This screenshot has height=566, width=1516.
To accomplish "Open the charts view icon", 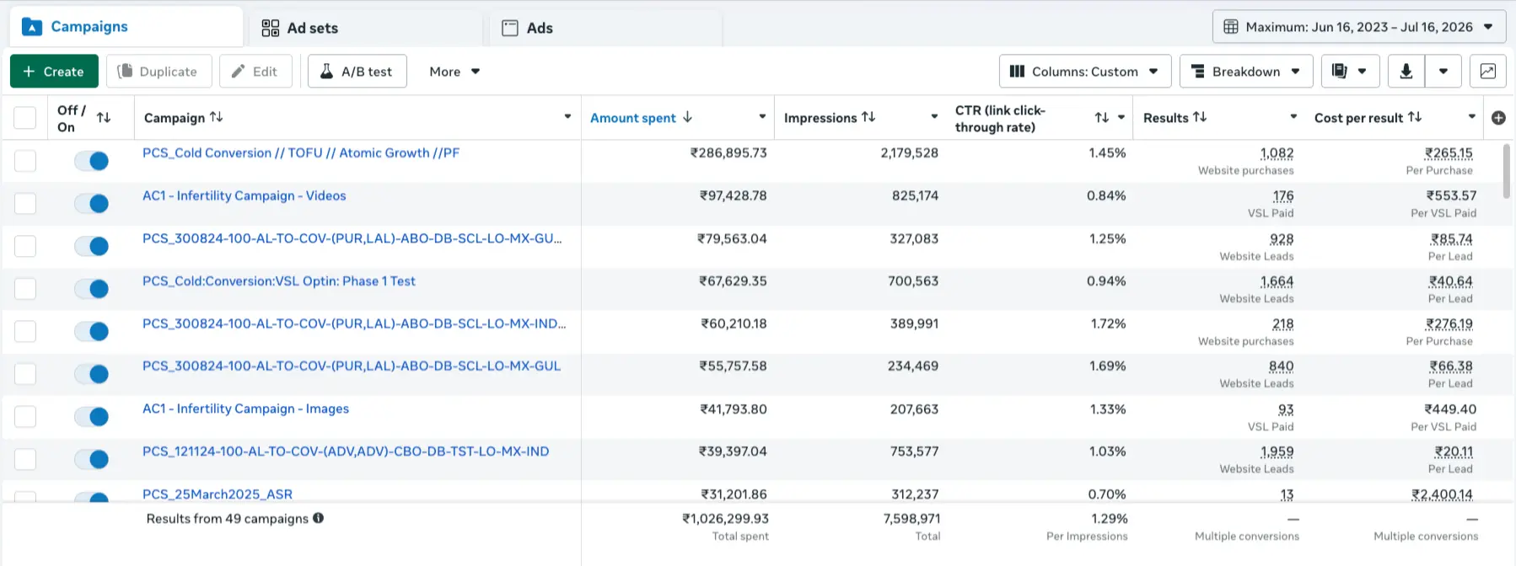I will pyautogui.click(x=1487, y=72).
